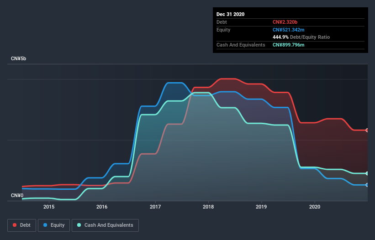This screenshot has height=240, width=375.
Task: Select the 2018 x-axis label
Action: (x=208, y=207)
